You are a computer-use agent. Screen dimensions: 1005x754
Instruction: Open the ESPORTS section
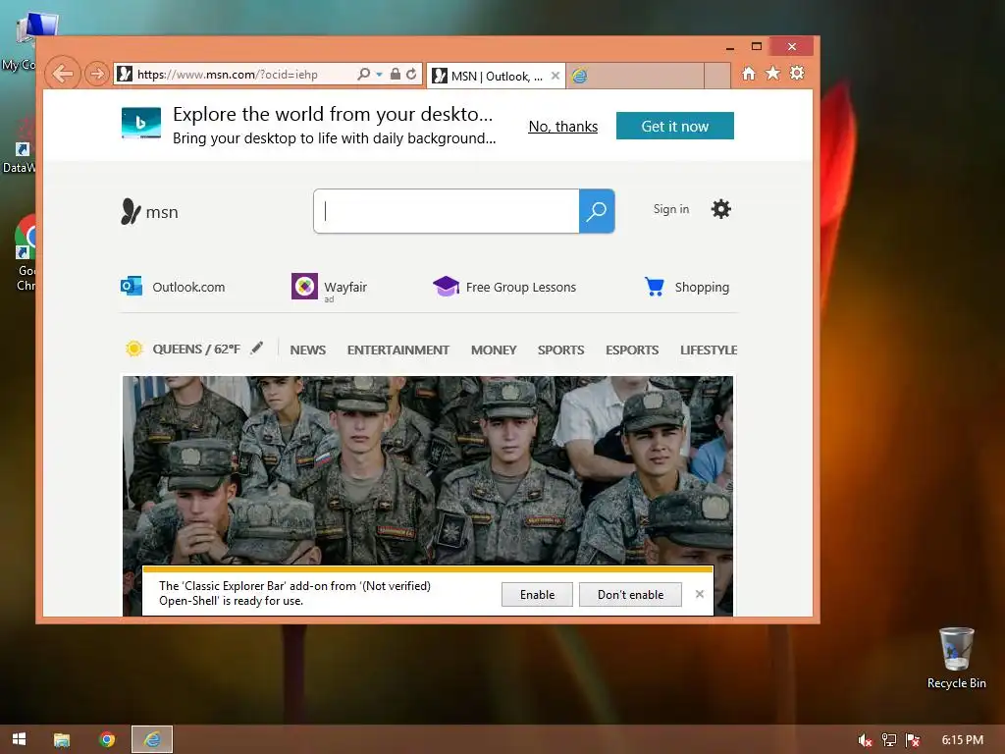[632, 350]
